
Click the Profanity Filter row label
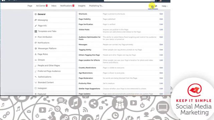pyautogui.click(x=85, y=83)
